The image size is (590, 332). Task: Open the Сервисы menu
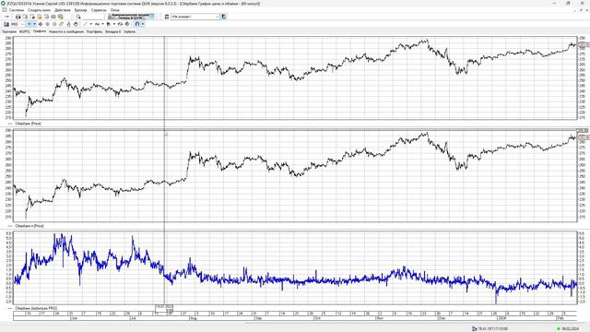tap(99, 10)
